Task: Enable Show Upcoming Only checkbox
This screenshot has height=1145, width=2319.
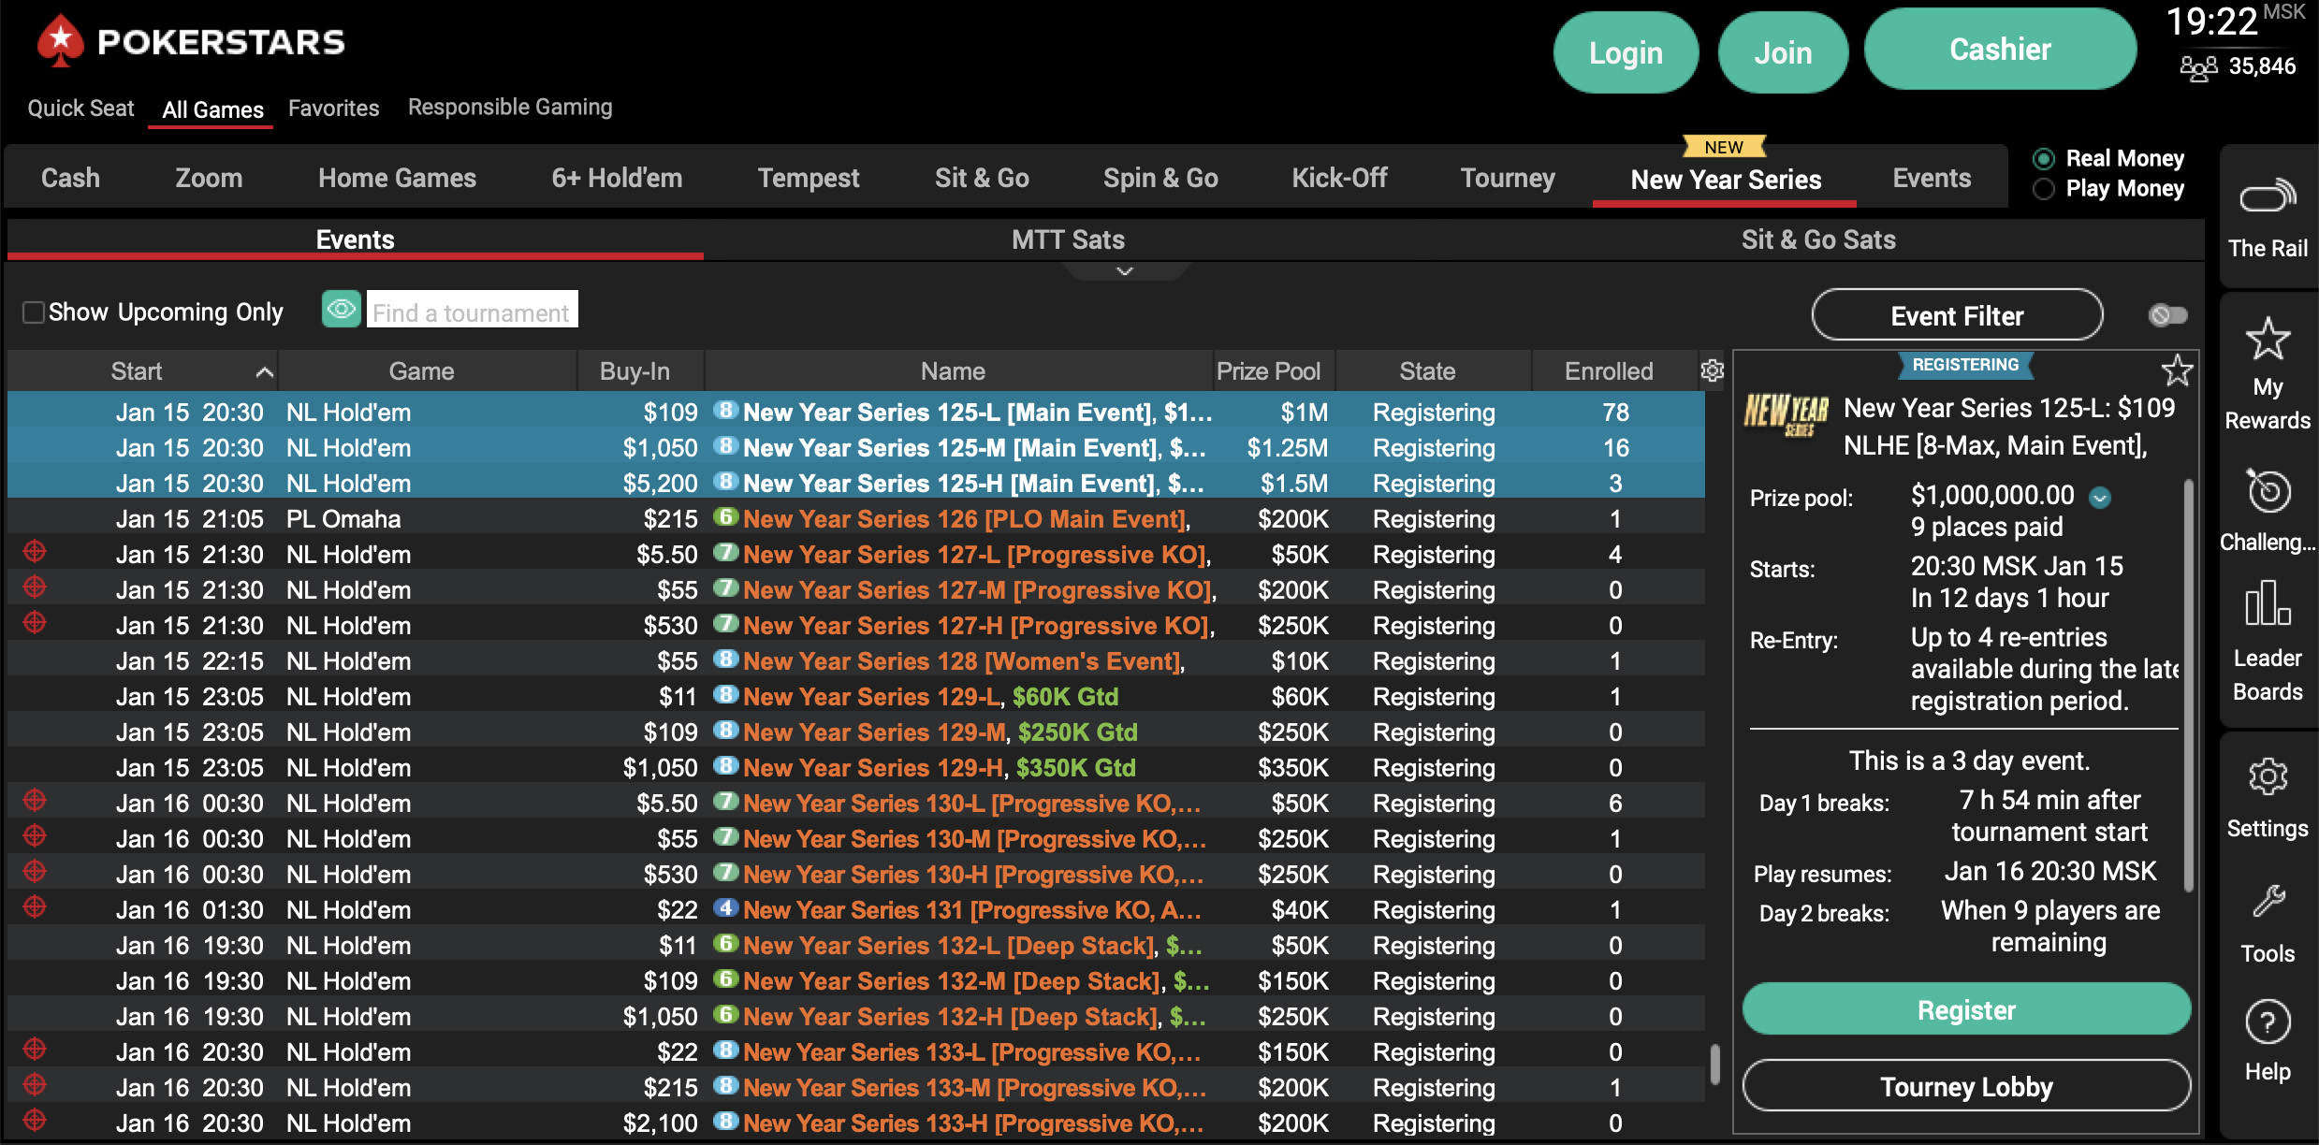Action: [34, 312]
